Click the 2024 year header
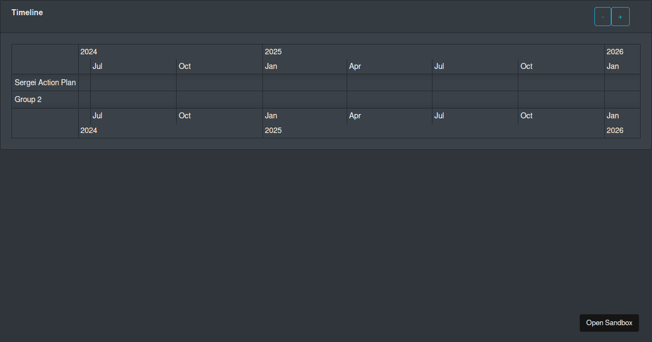The height and width of the screenshot is (342, 652). pos(89,52)
